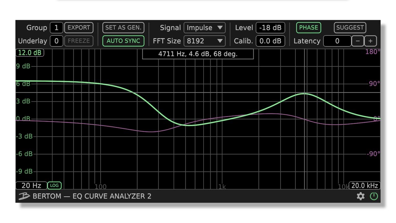Click the 1k frequency axis label
The height and width of the screenshot is (223, 396).
coord(222,186)
